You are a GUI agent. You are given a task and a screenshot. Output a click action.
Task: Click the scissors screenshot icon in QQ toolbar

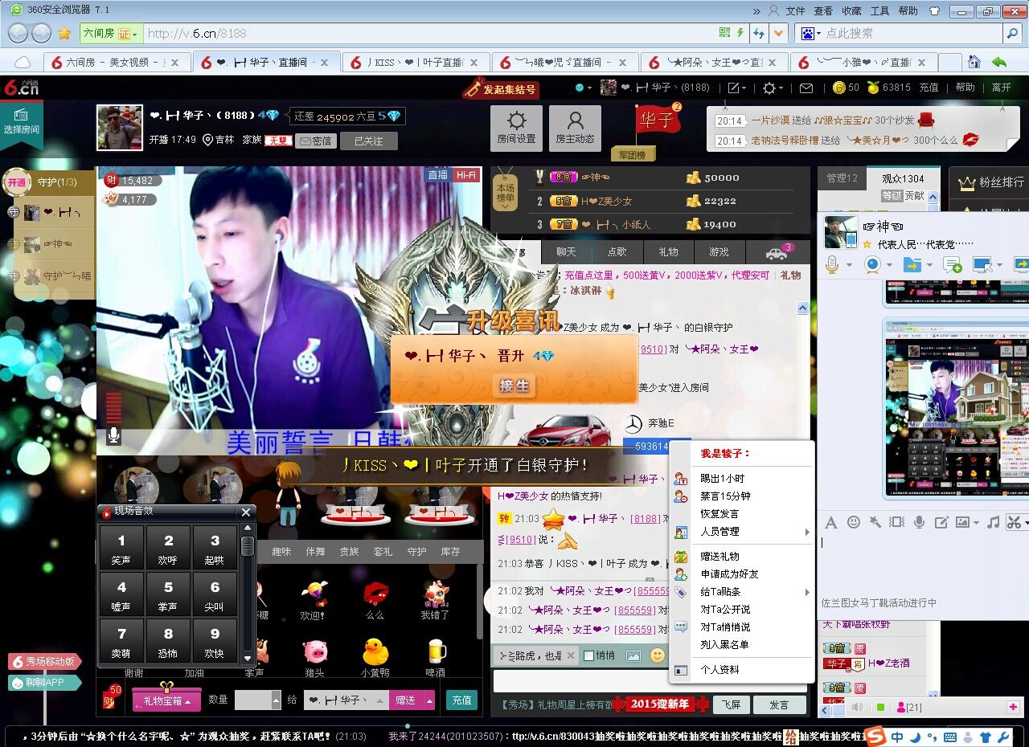point(1015,522)
